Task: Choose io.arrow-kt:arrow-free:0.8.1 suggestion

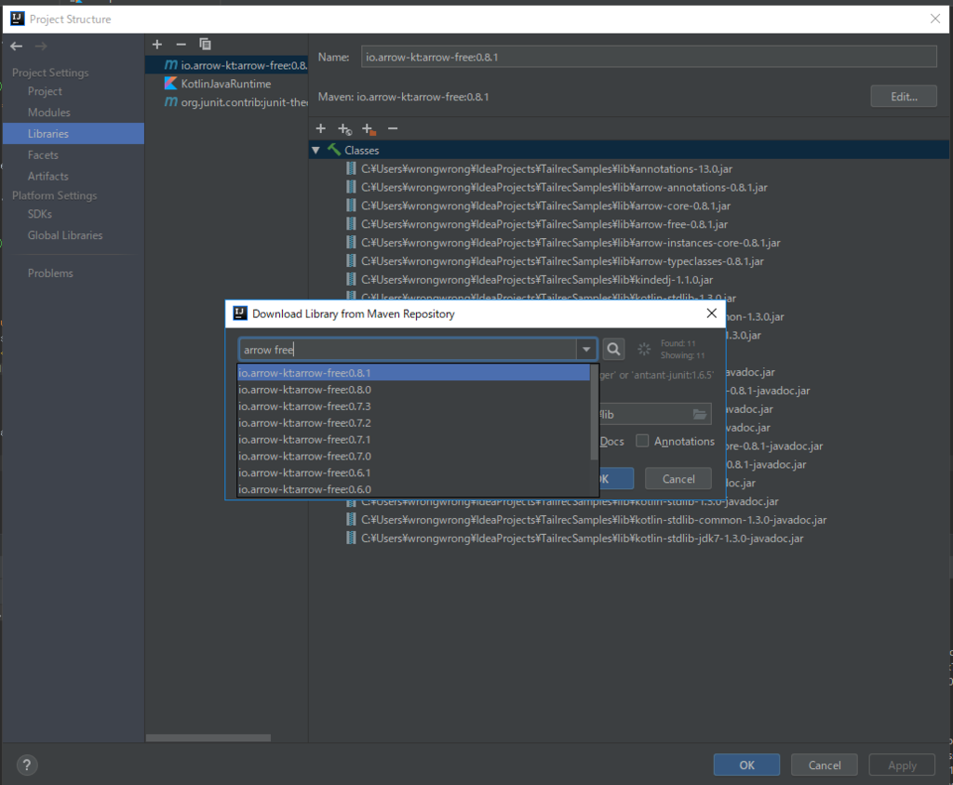Action: pos(413,372)
